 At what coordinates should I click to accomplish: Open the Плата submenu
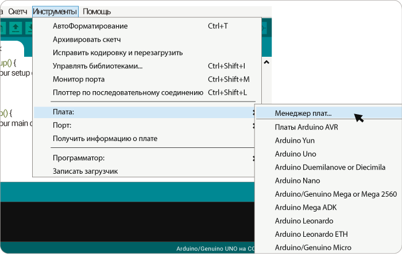pos(144,112)
